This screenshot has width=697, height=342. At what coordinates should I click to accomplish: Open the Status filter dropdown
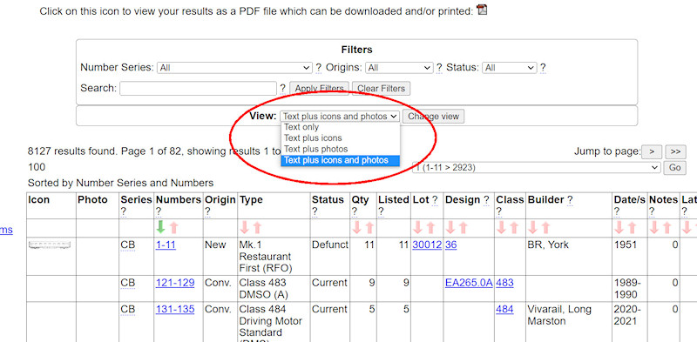pos(510,68)
